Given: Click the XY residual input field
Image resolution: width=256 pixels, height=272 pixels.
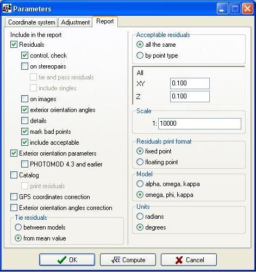Looking at the screenshot, I should tap(190, 83).
